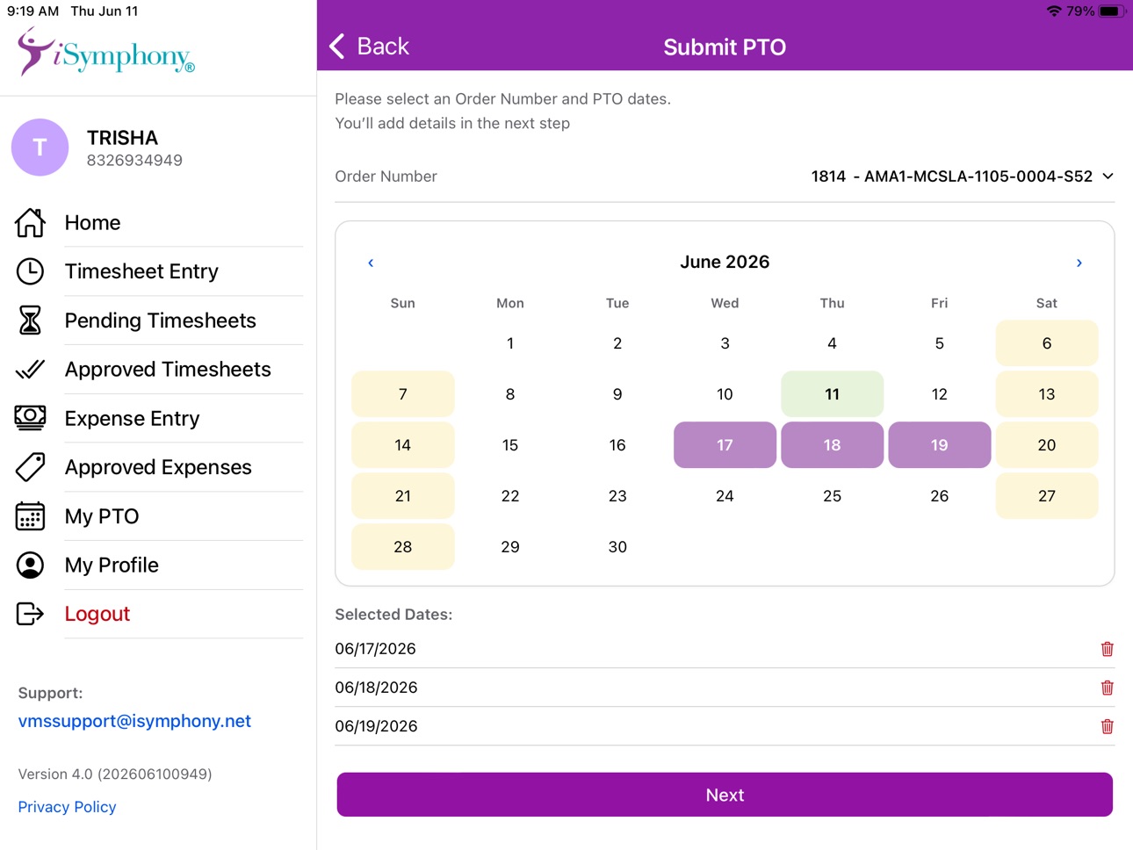Screen dimensions: 1133x850
Task: Select Logout in the sidebar
Action: 97,614
